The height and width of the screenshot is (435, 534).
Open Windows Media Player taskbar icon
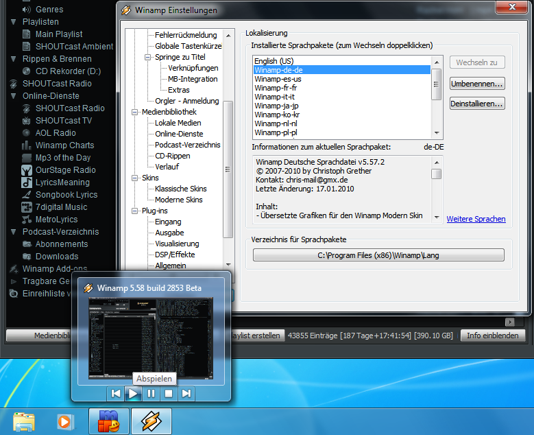[x=65, y=422]
